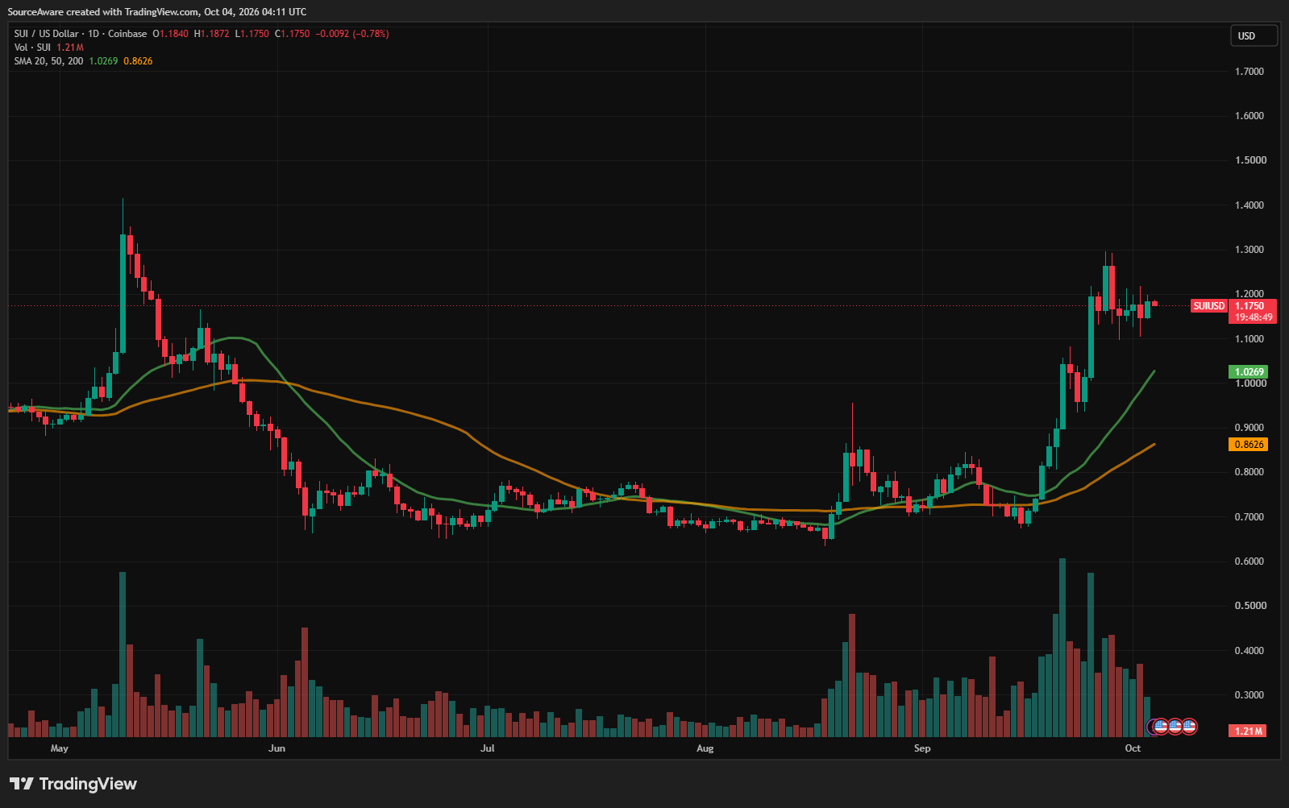Click the SourceAware created with TradingView.com caption

point(157,12)
